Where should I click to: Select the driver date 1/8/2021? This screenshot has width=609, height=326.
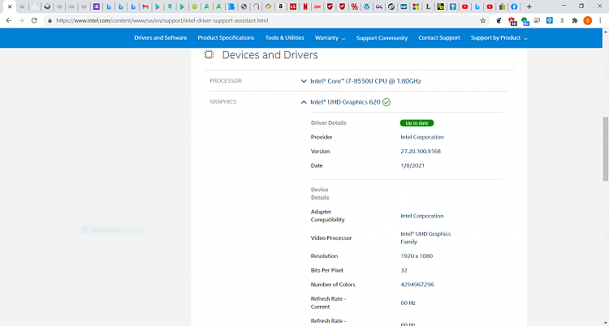(412, 165)
